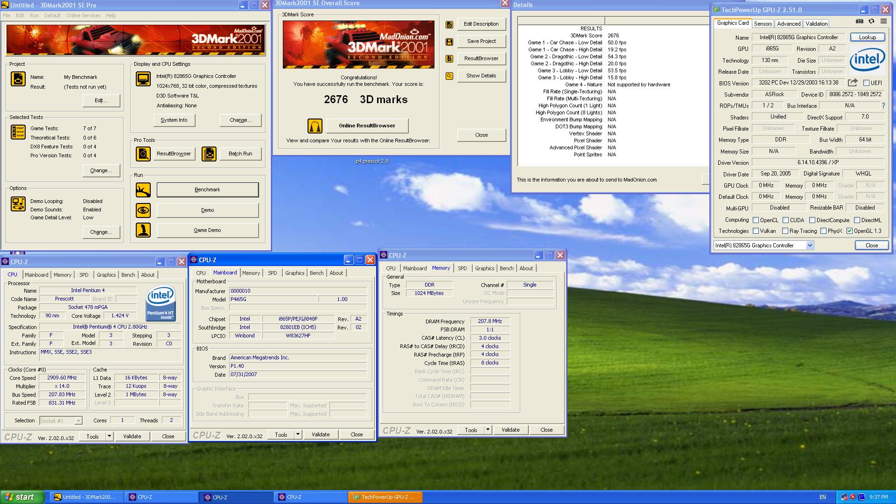
Task: Switch to 3DMark2001 taskbar button
Action: tap(86, 497)
